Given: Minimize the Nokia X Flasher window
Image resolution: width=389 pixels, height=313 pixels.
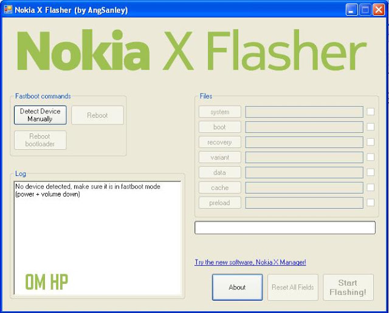Looking at the screenshot, I should tap(351, 10).
